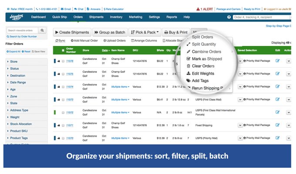Click the Arrange Columns option

pos(144,40)
